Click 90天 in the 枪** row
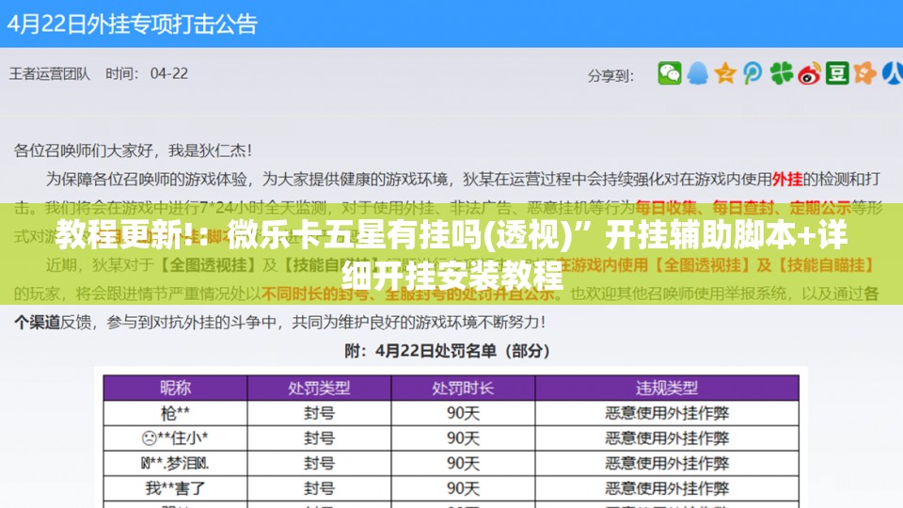The image size is (903, 508). coord(463,413)
